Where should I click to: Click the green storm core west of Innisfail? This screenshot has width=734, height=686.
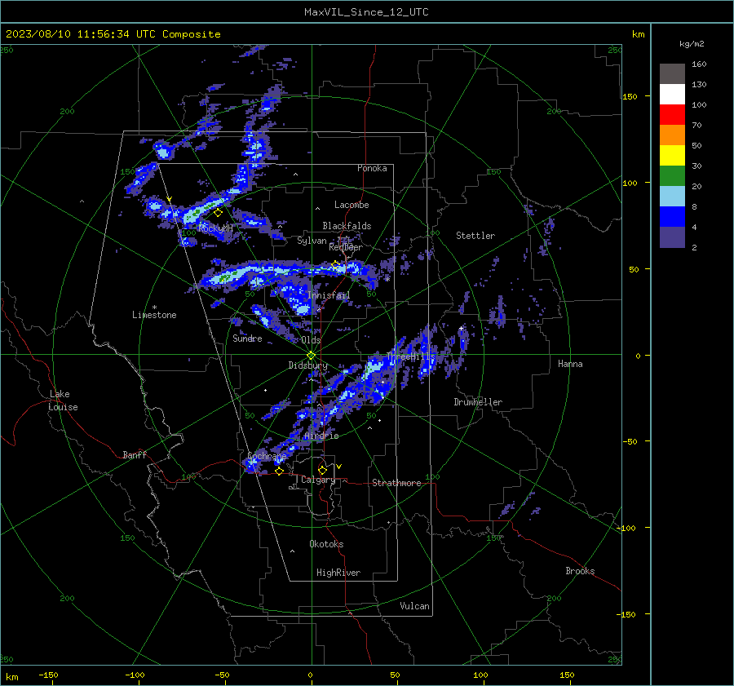(225, 279)
